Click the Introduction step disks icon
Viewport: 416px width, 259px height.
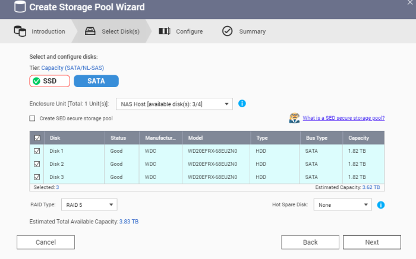click(x=20, y=31)
